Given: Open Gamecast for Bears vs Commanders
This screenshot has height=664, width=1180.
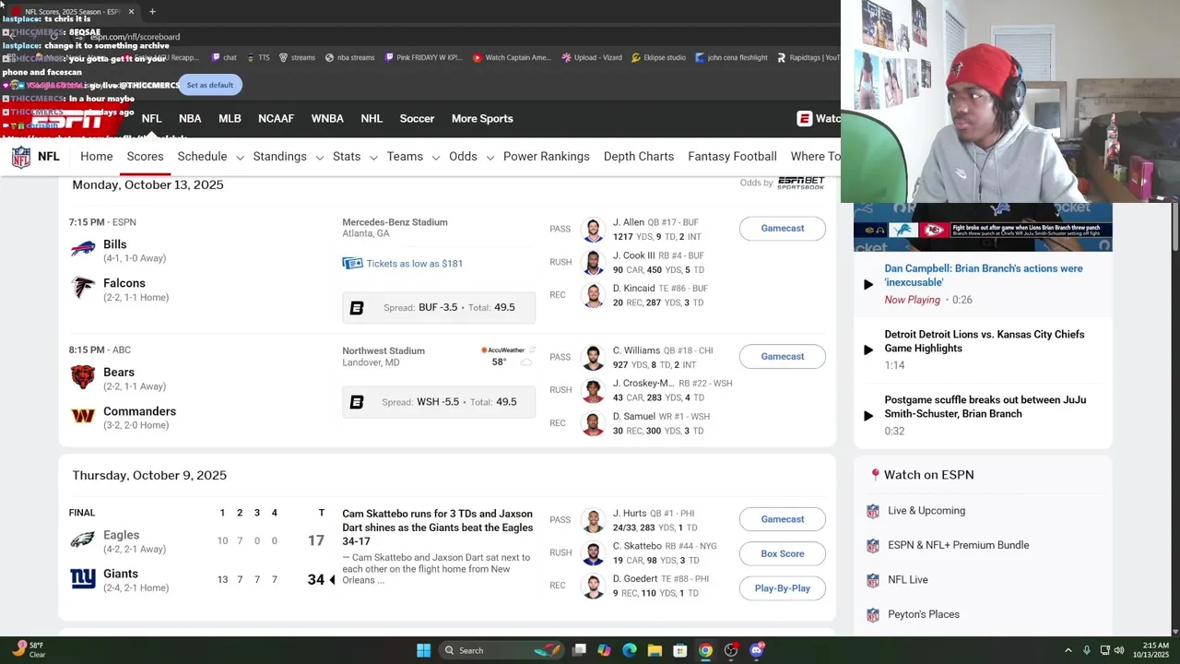Looking at the screenshot, I should [x=783, y=357].
